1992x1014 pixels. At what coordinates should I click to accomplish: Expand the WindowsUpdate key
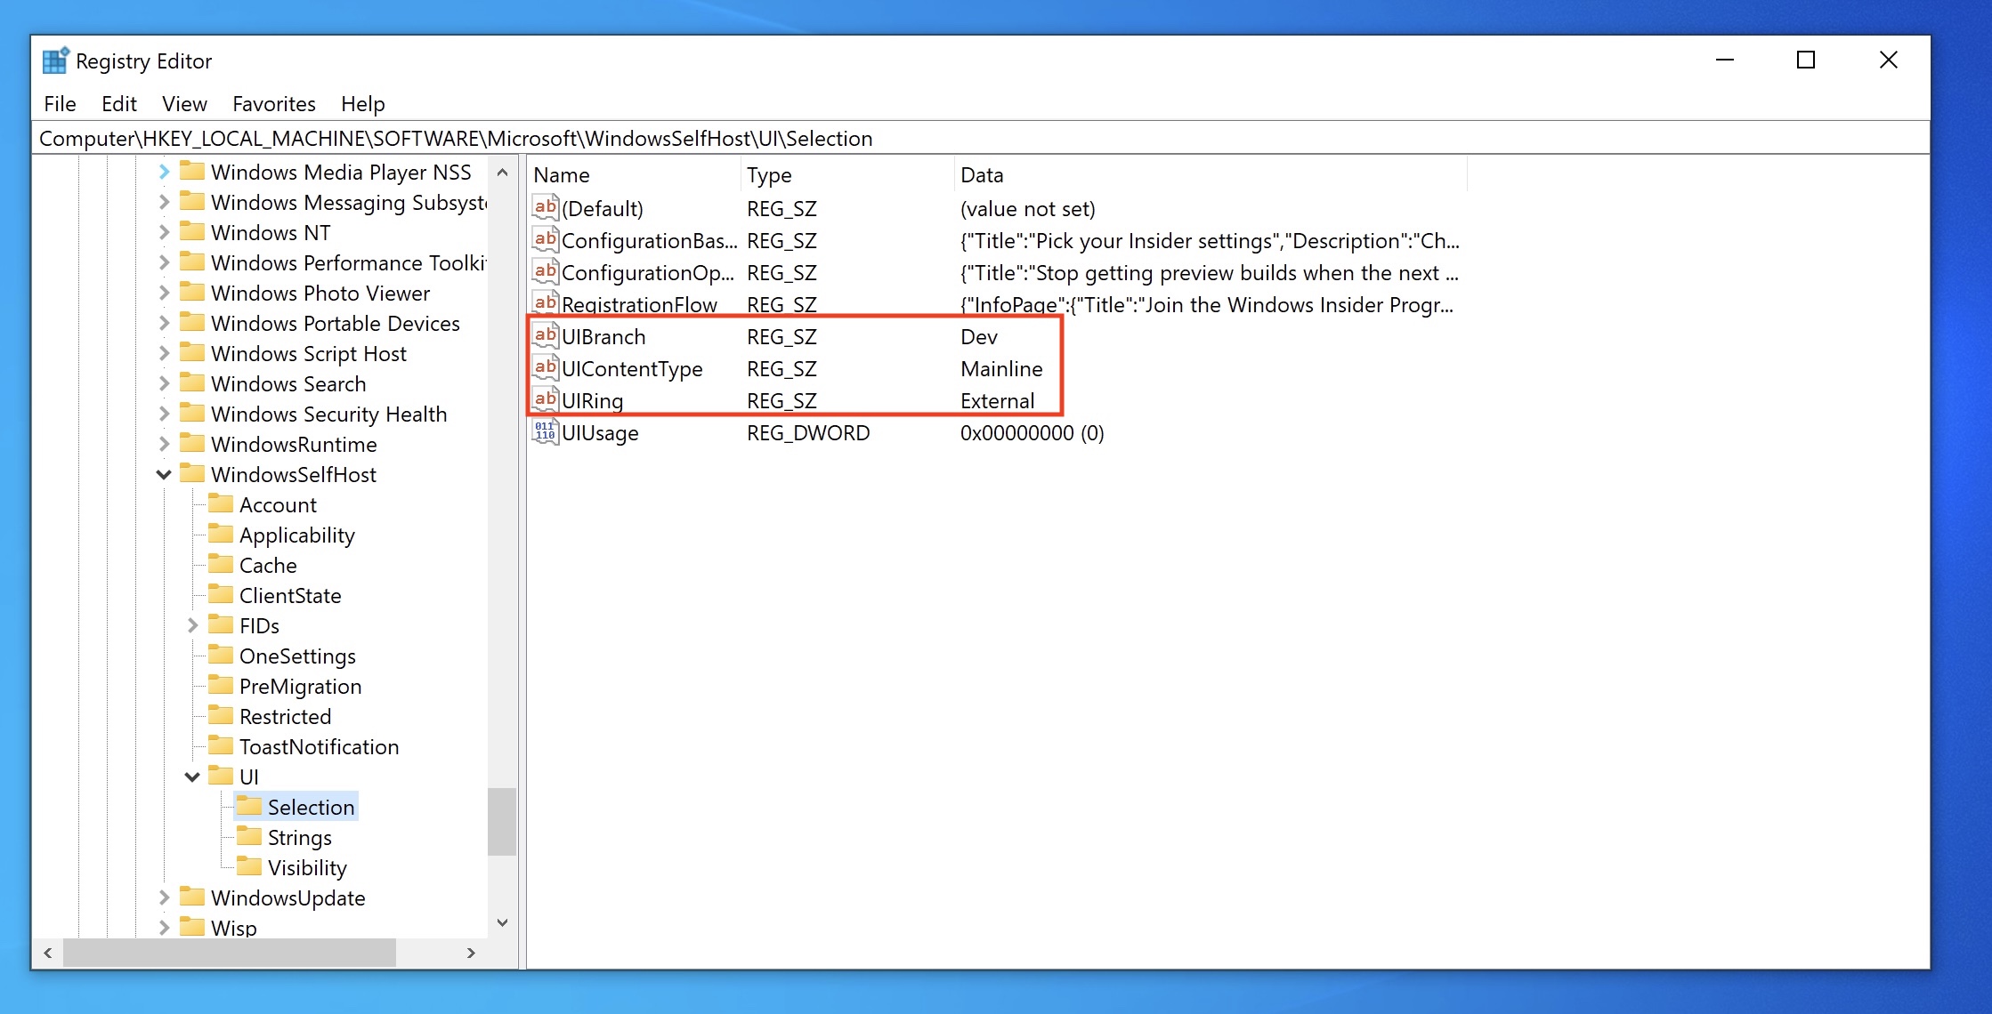pos(164,898)
